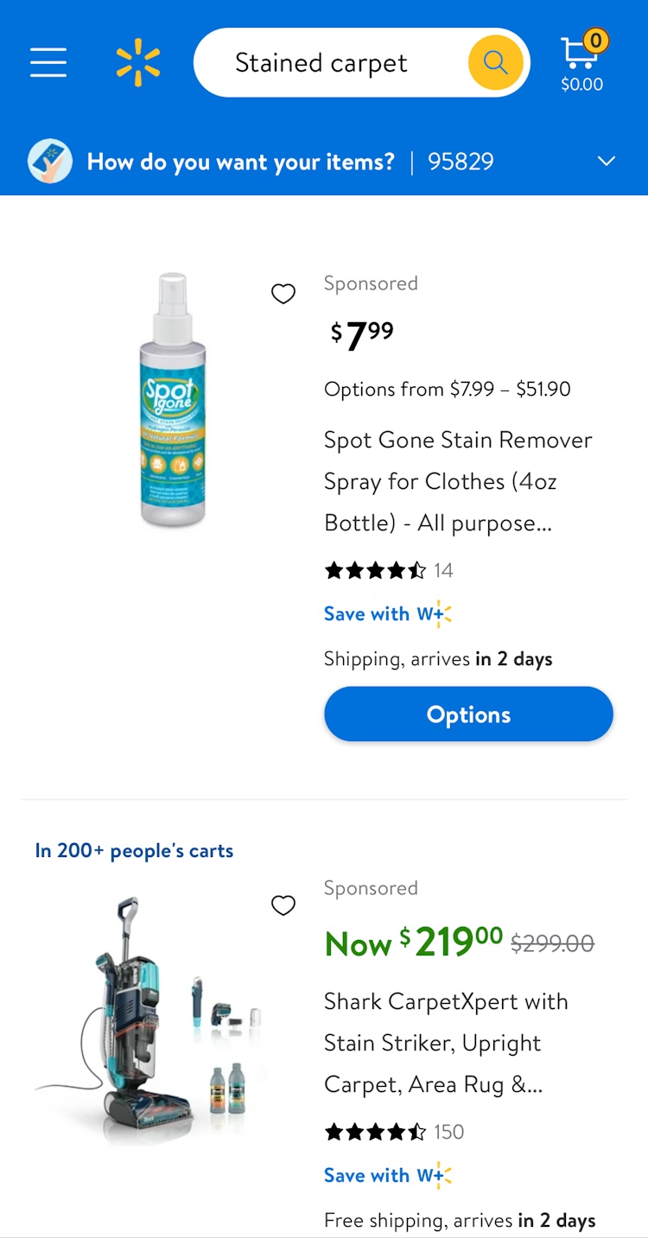Click "Save with W+" under Spot Gone
This screenshot has width=648, height=1238.
[387, 614]
